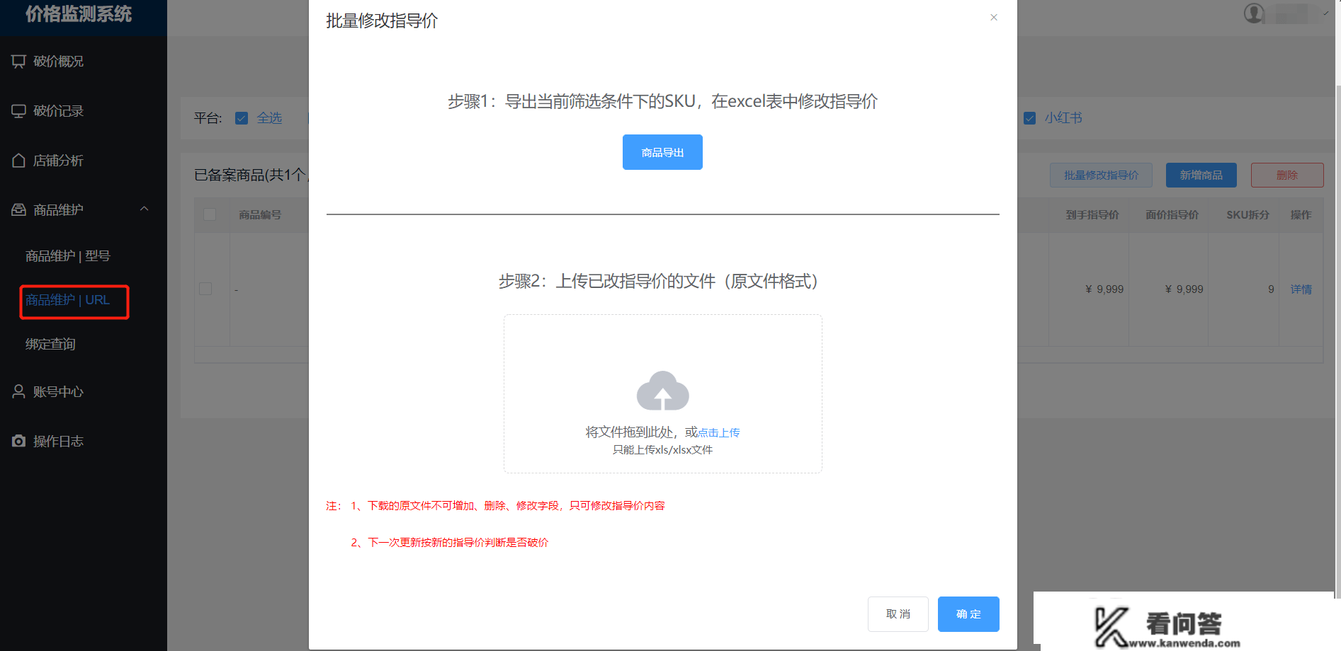Click the cloud upload icon

click(662, 391)
